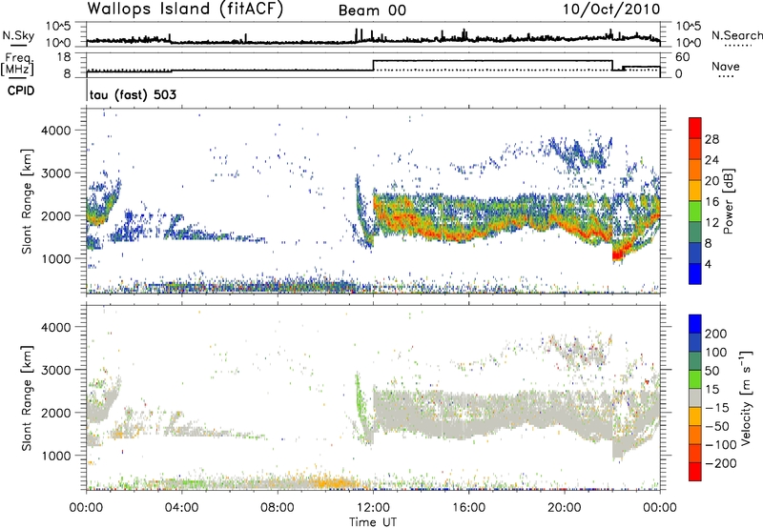Pick the dark blue 4–8 dB Power swatch
Viewport: 763px width, 528px height.
click(695, 253)
